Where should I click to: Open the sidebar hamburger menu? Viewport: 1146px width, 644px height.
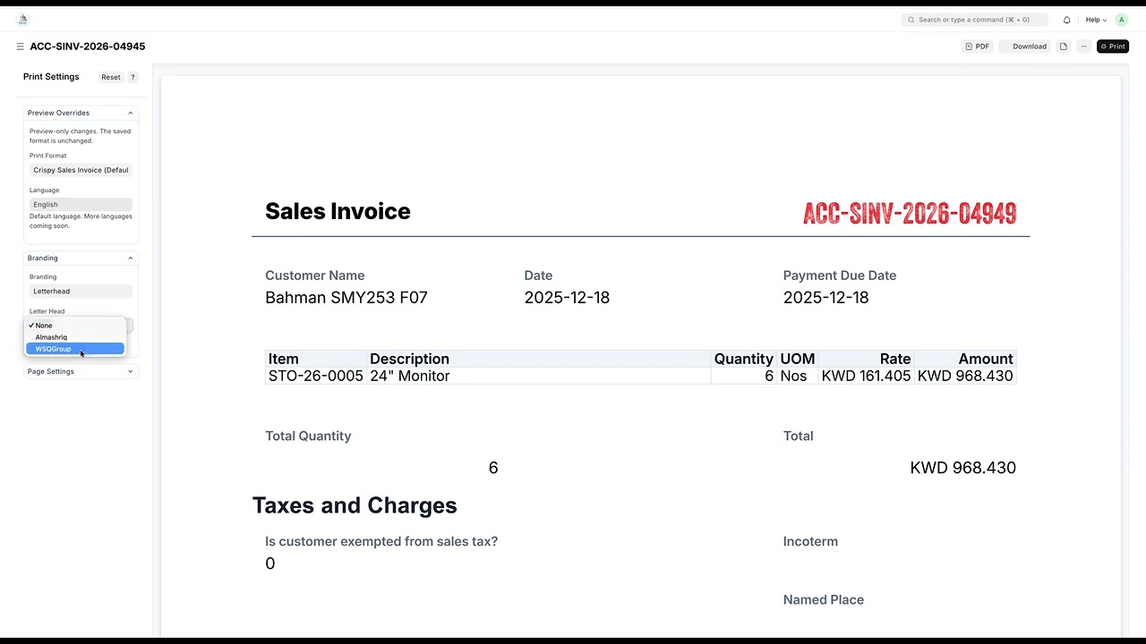tap(20, 47)
